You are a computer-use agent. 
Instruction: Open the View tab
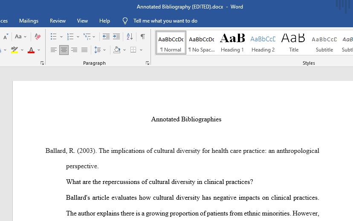pos(82,21)
